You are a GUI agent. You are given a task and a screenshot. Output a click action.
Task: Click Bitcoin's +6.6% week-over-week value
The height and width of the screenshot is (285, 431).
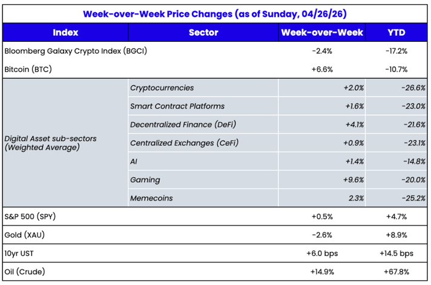tap(321, 69)
